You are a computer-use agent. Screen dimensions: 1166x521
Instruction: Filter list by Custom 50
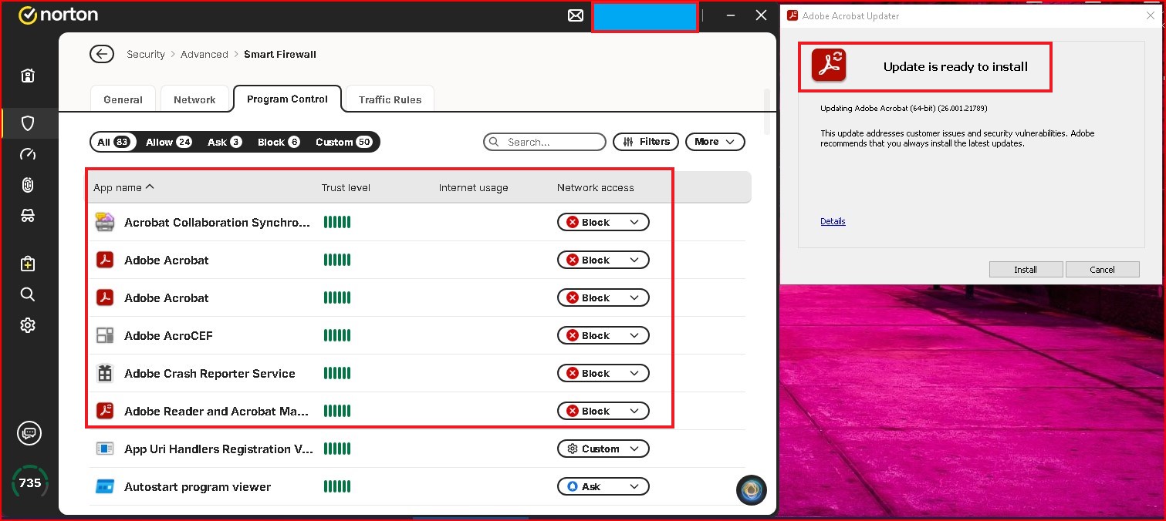[344, 142]
